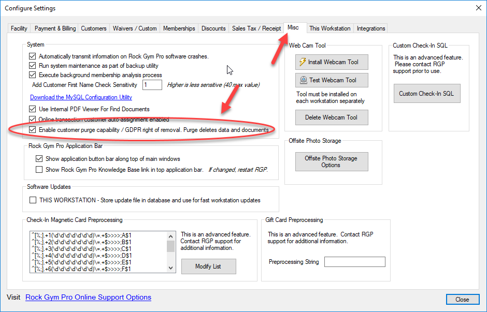Switch to Waivers / Custom tab

(135, 28)
